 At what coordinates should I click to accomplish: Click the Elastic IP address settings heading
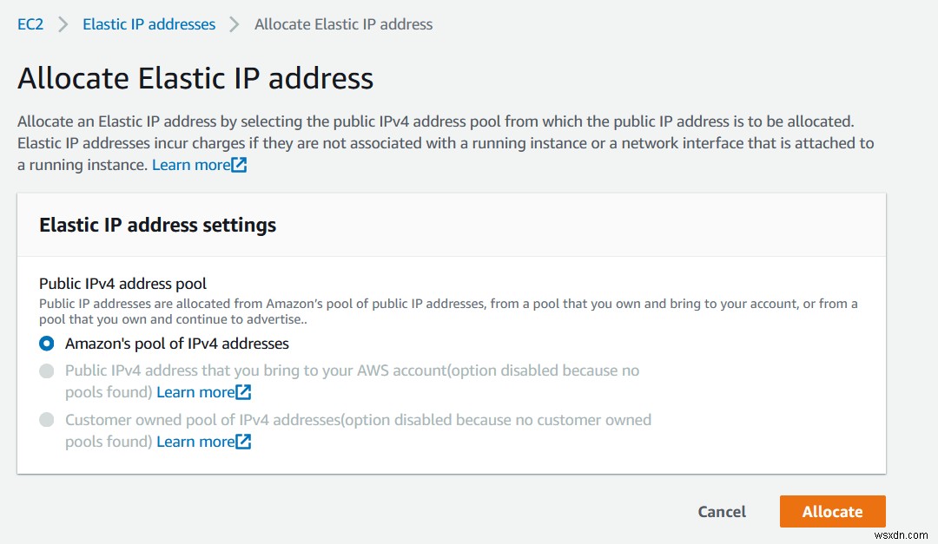click(x=156, y=225)
